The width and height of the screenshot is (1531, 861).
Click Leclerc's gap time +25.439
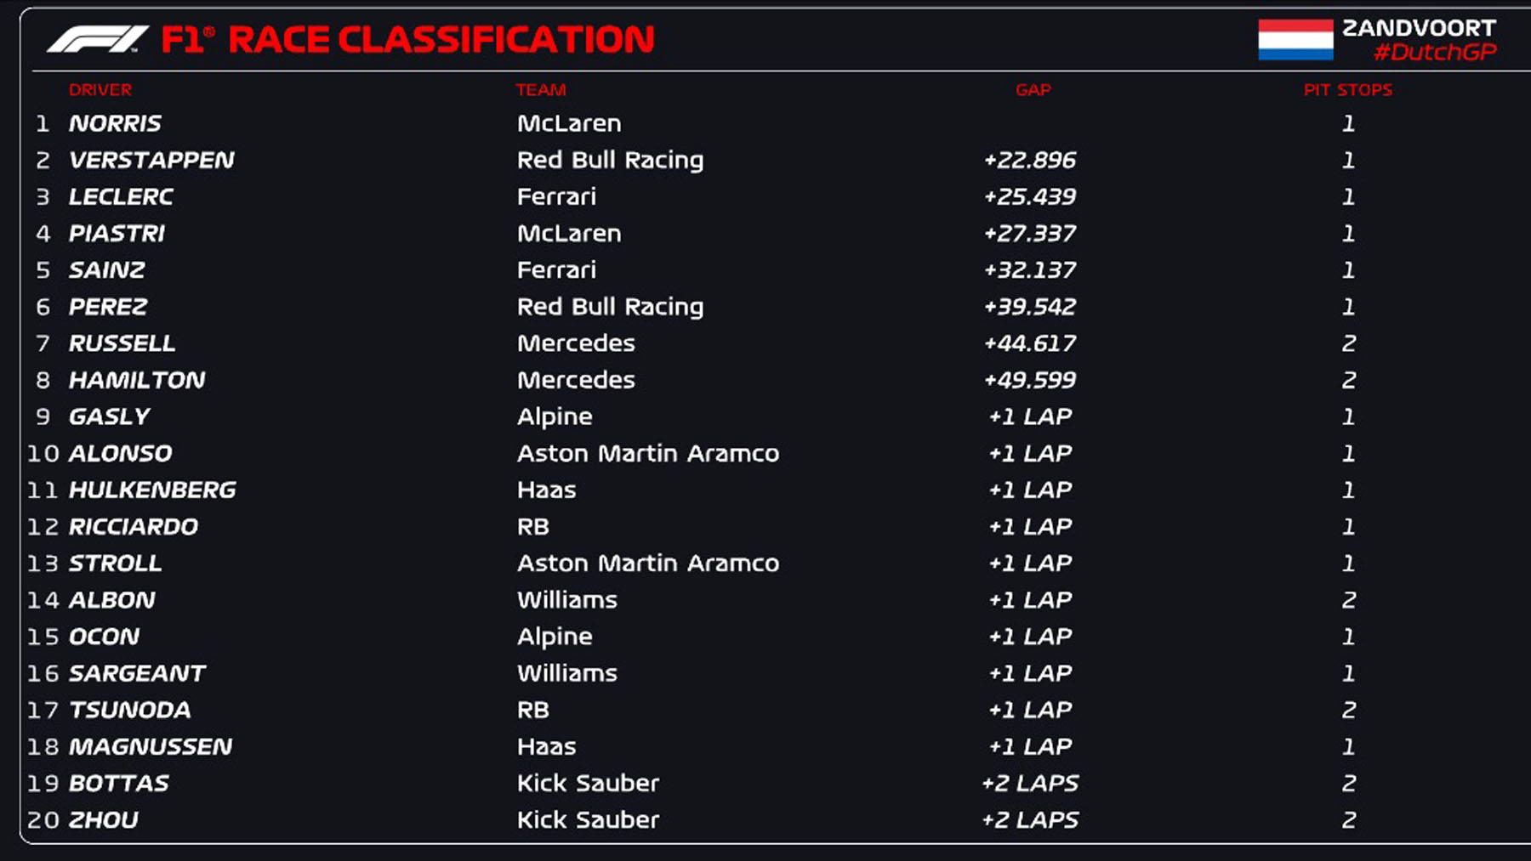1030,197
